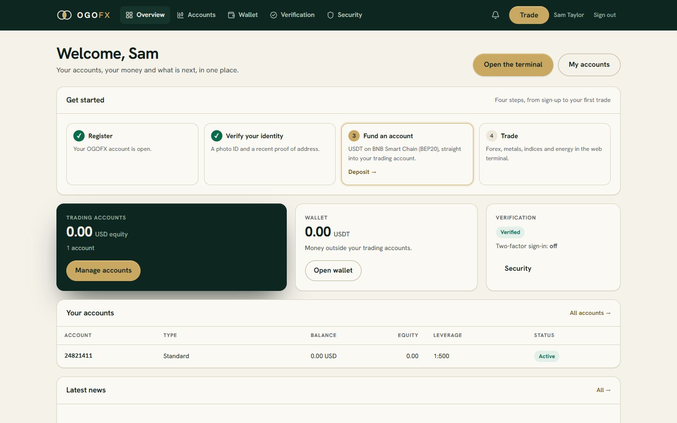Click the 1 account text
Screen dimensions: 677x423
pyautogui.click(x=80, y=248)
